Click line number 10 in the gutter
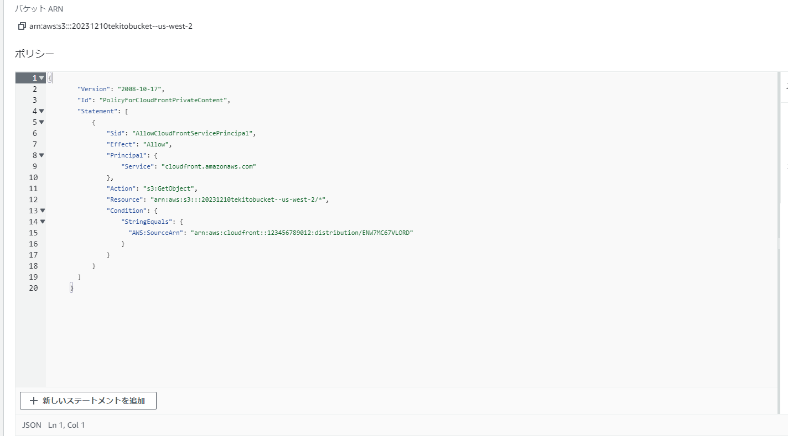 33,177
